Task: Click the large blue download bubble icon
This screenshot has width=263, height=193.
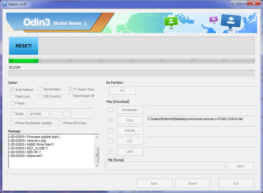Action: [231, 22]
